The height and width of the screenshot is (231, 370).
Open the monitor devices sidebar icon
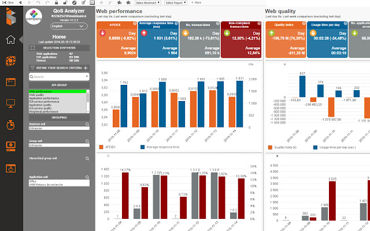pos(10,103)
